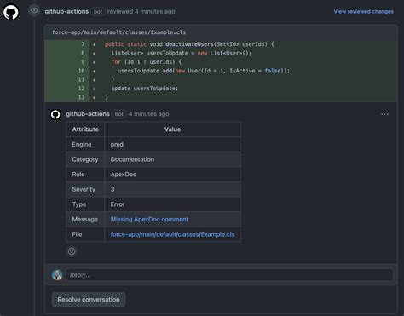Click the large GitHub logo avatar
Screen dimensions: 404x316
(x=11, y=12)
